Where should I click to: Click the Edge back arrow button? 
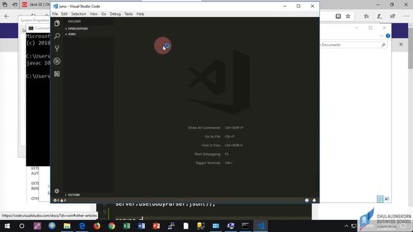point(6,16)
